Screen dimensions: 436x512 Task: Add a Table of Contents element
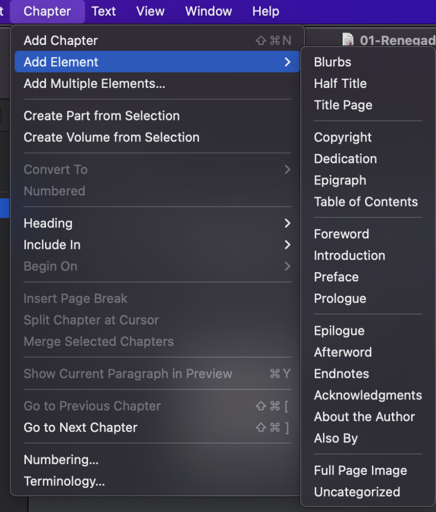365,201
